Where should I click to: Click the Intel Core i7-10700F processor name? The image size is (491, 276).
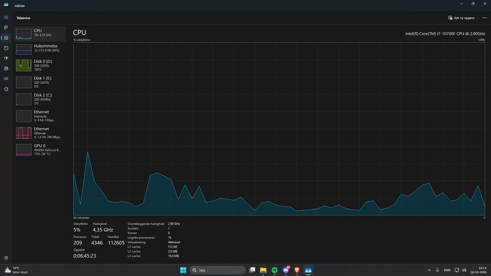(x=445, y=34)
